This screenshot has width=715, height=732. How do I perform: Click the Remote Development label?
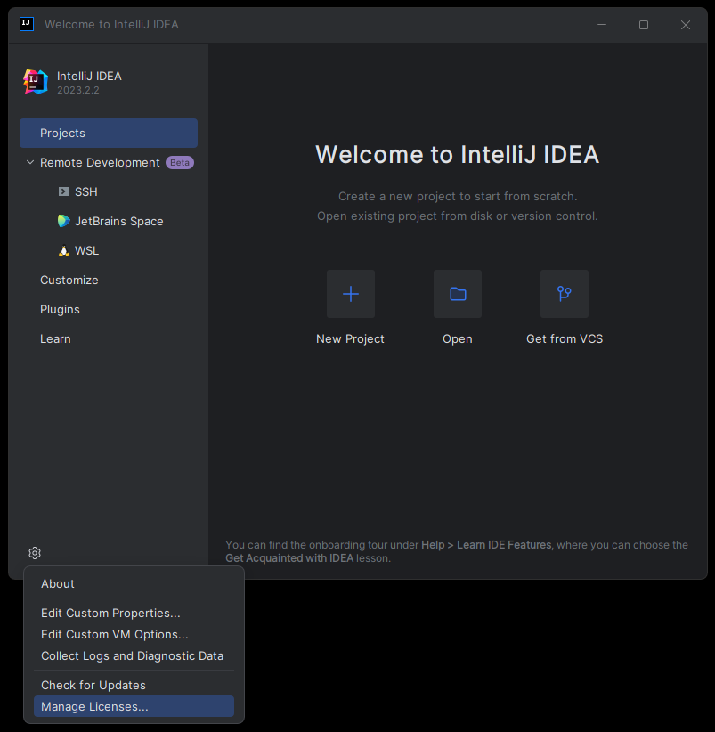tap(100, 162)
